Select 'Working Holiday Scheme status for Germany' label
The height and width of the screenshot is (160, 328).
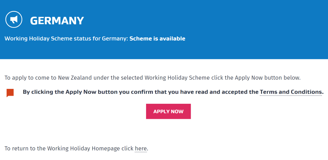tap(66, 38)
